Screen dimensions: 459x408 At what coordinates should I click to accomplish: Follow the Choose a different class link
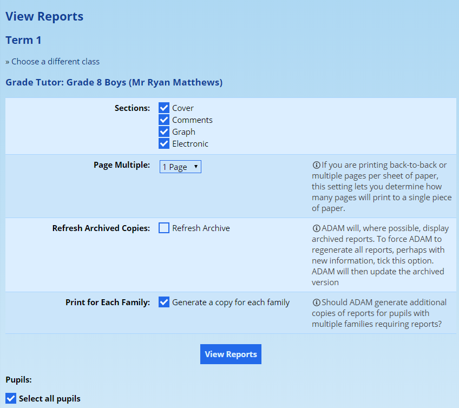55,62
